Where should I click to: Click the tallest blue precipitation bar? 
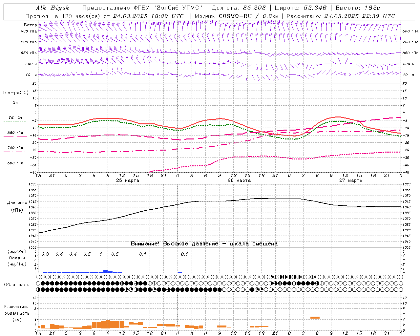[106, 271]
